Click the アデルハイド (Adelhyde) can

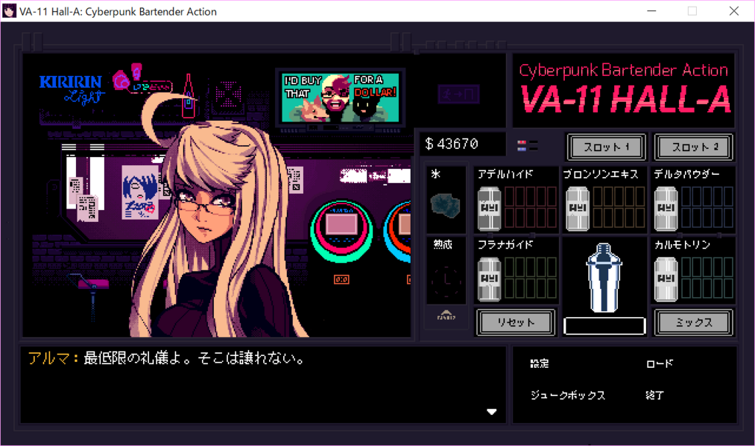pyautogui.click(x=490, y=209)
